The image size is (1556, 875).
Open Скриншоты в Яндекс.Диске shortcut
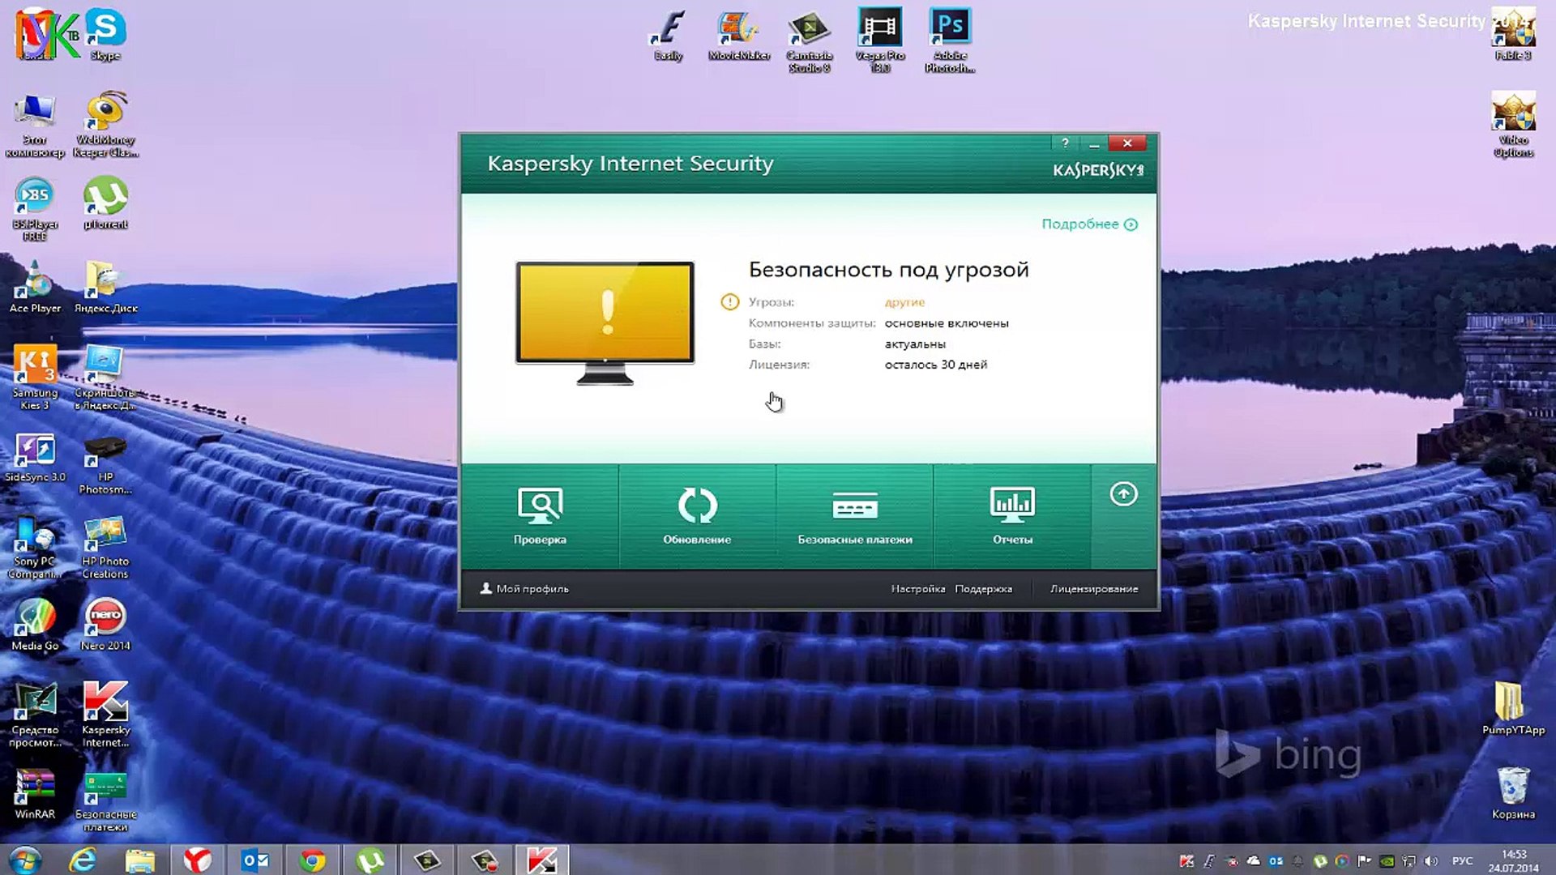point(105,378)
